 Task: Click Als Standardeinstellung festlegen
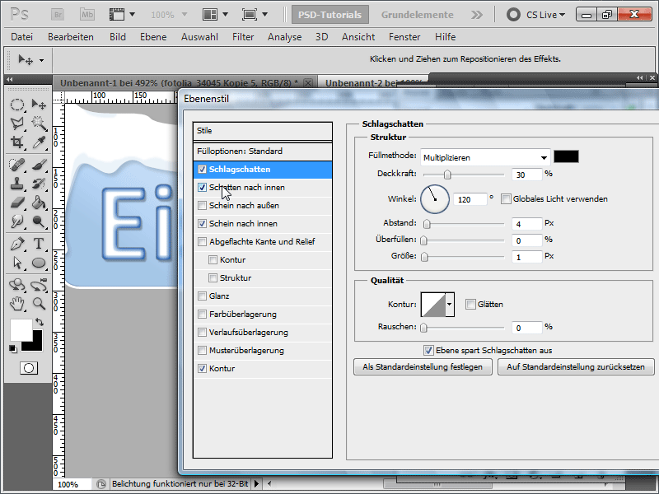click(x=423, y=366)
